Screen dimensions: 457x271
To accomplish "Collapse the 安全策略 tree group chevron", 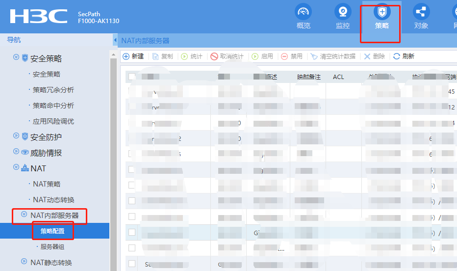I will (x=16, y=57).
